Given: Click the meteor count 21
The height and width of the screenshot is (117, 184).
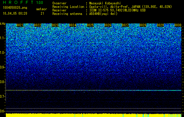Looking at the screenshot, I should [x=42, y=13].
